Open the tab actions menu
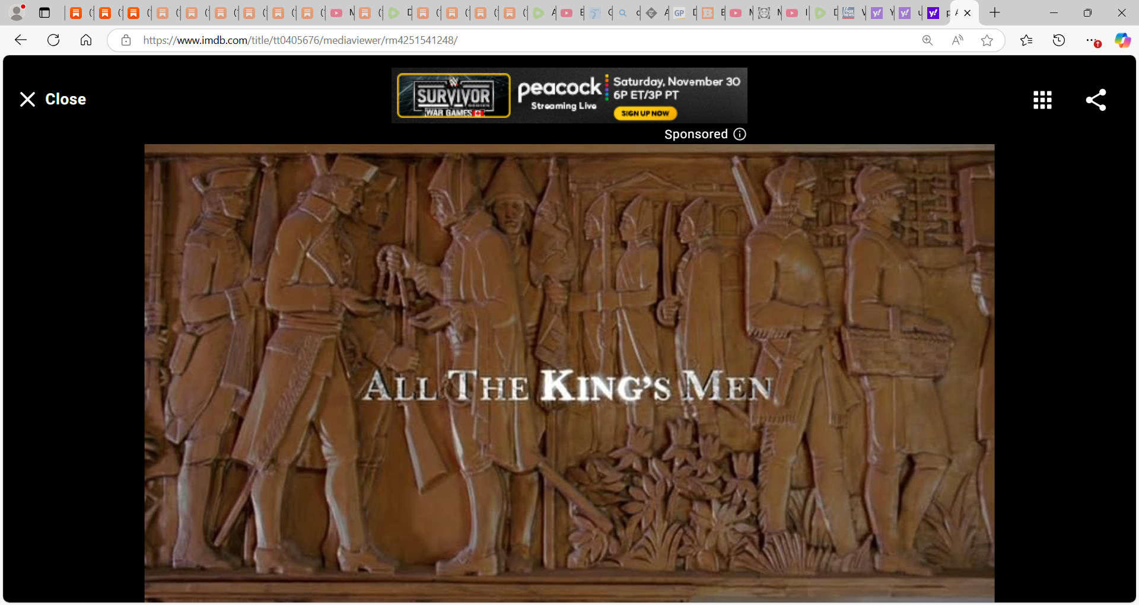This screenshot has height=605, width=1139. [44, 12]
